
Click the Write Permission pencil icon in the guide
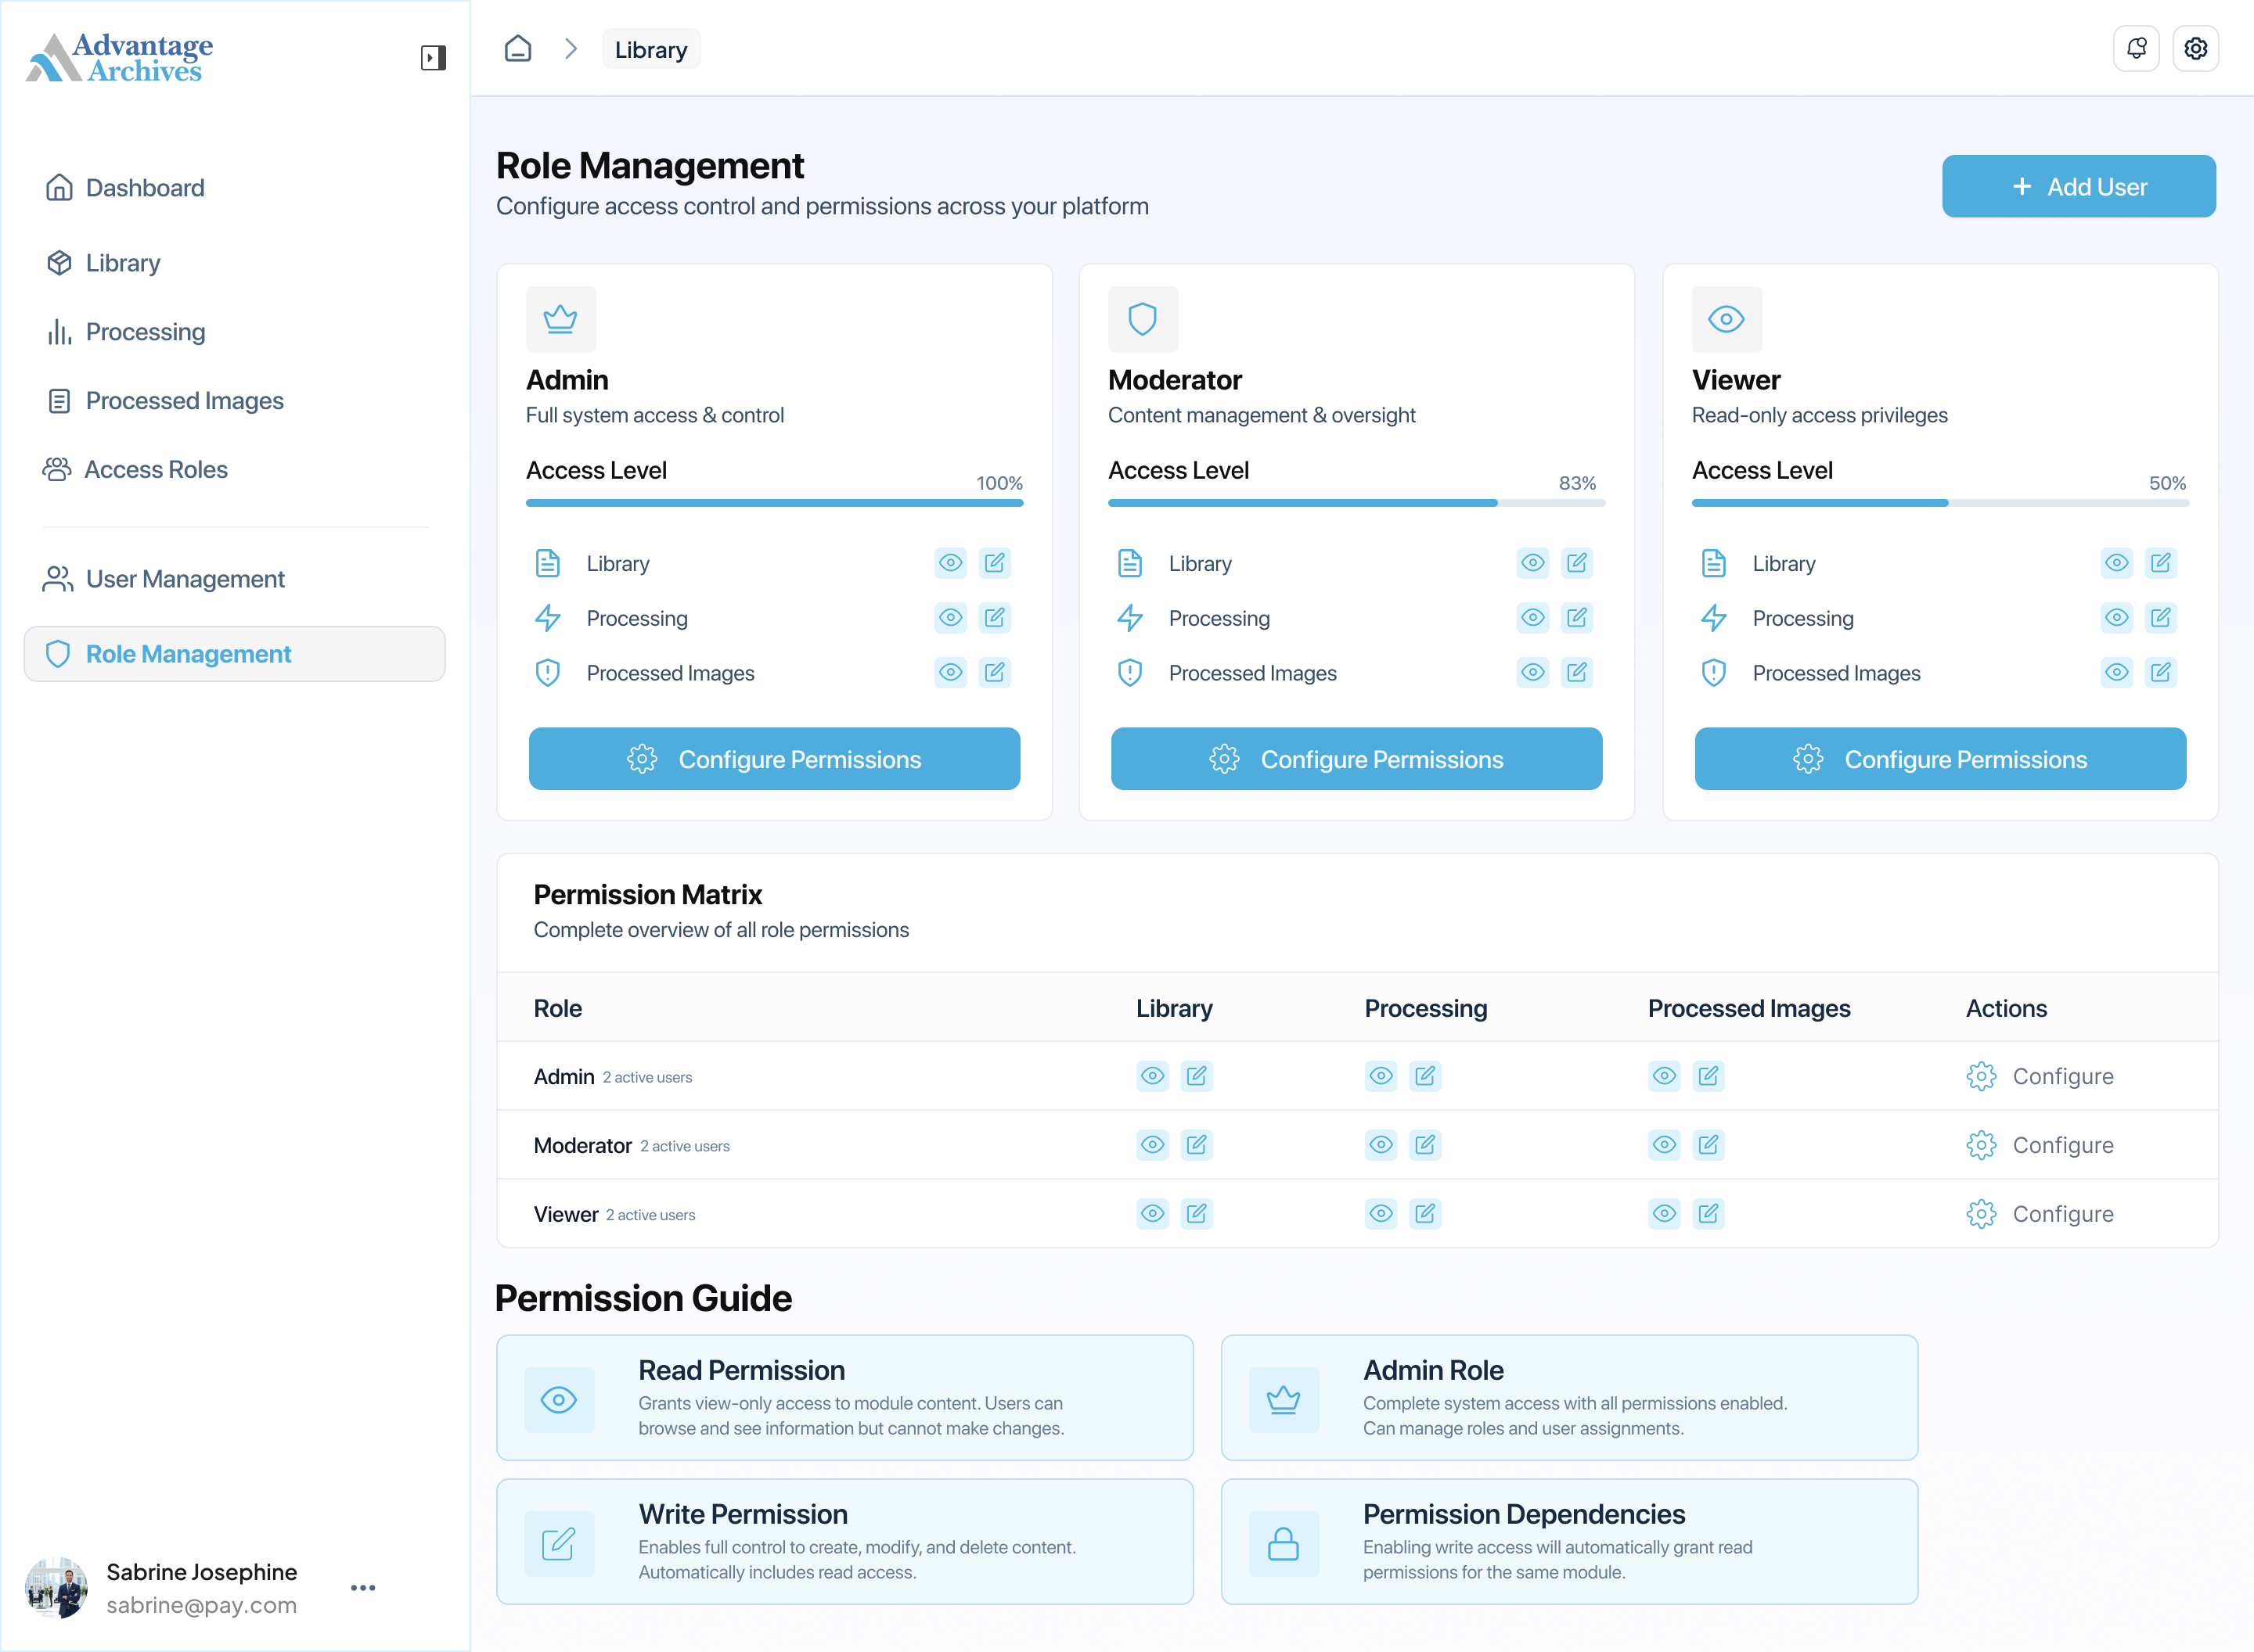click(560, 1544)
